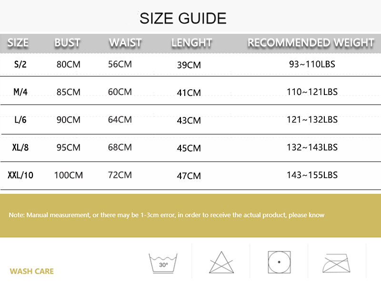The image size is (381, 285).
Task: Click the manual measurement note text
Action: [167, 215]
